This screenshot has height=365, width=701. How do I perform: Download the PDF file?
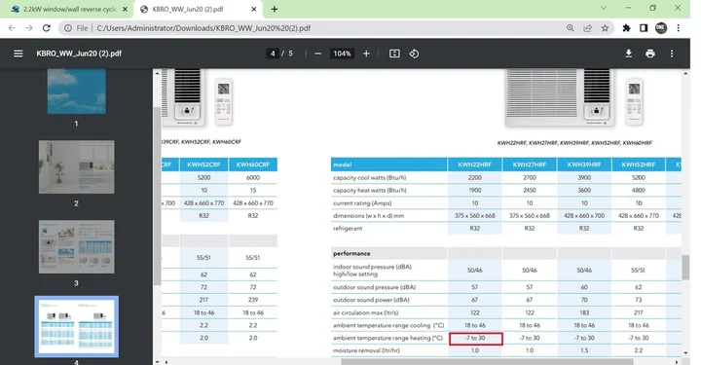(x=629, y=54)
